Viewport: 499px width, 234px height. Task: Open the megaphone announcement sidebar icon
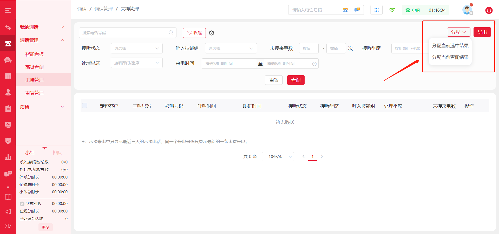(8, 211)
